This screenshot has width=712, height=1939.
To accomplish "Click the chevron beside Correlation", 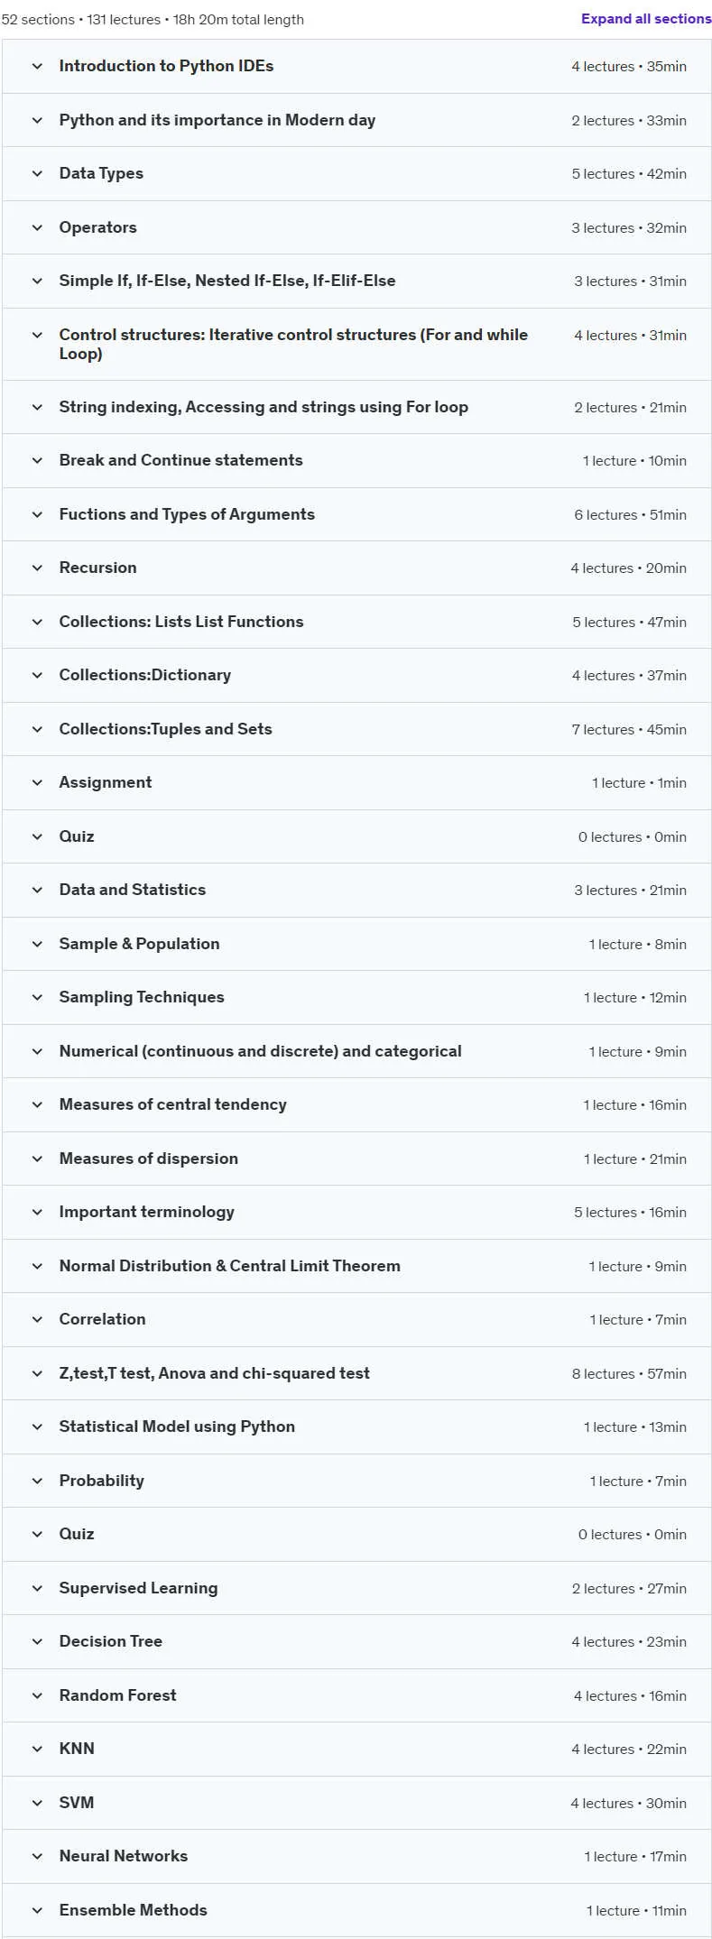I will coord(37,1319).
